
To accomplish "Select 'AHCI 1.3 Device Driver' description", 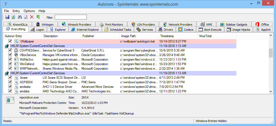I will 58,87.
